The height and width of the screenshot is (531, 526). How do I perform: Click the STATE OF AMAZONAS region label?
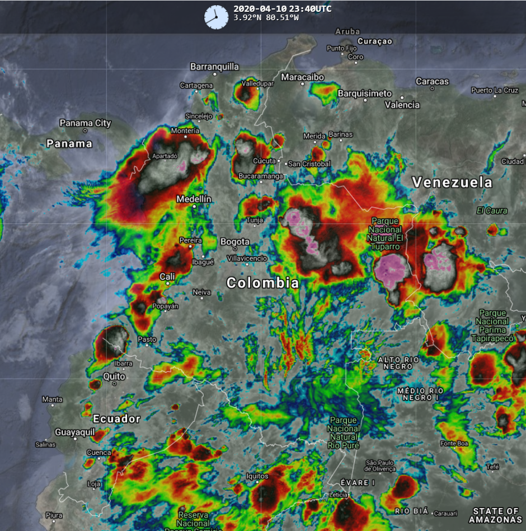tap(495, 515)
